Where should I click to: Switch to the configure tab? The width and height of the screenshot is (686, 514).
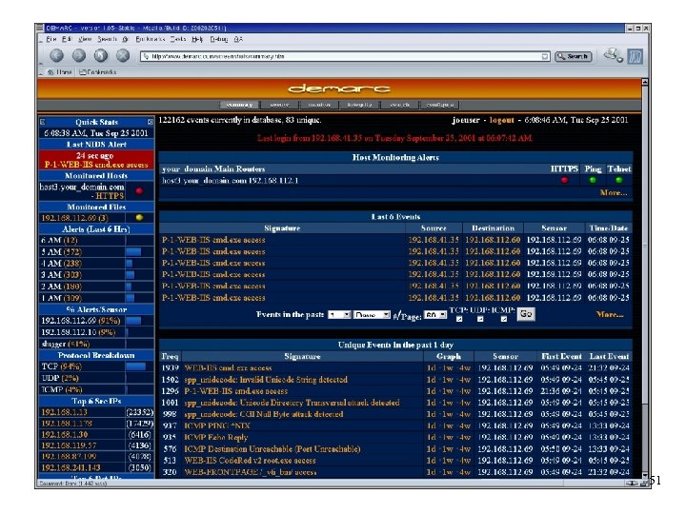coord(439,105)
